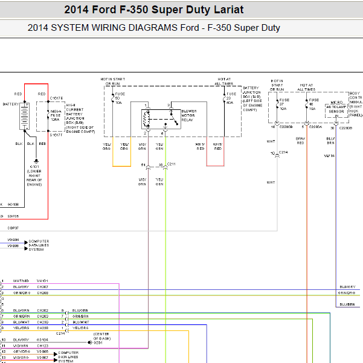Click the CH123 circuit code
The height and width of the screenshot is (363, 363).
coord(43,346)
